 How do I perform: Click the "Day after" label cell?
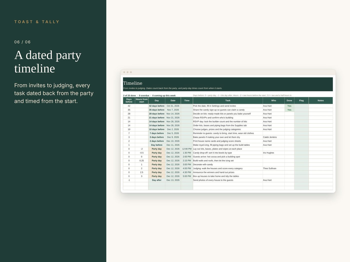click(x=157, y=180)
